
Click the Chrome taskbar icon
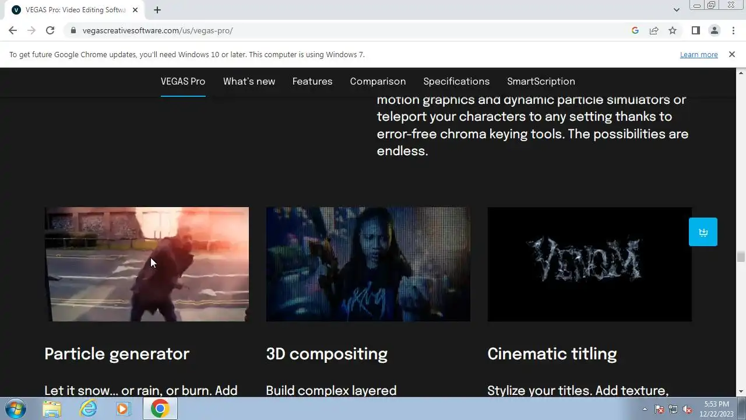(x=160, y=408)
